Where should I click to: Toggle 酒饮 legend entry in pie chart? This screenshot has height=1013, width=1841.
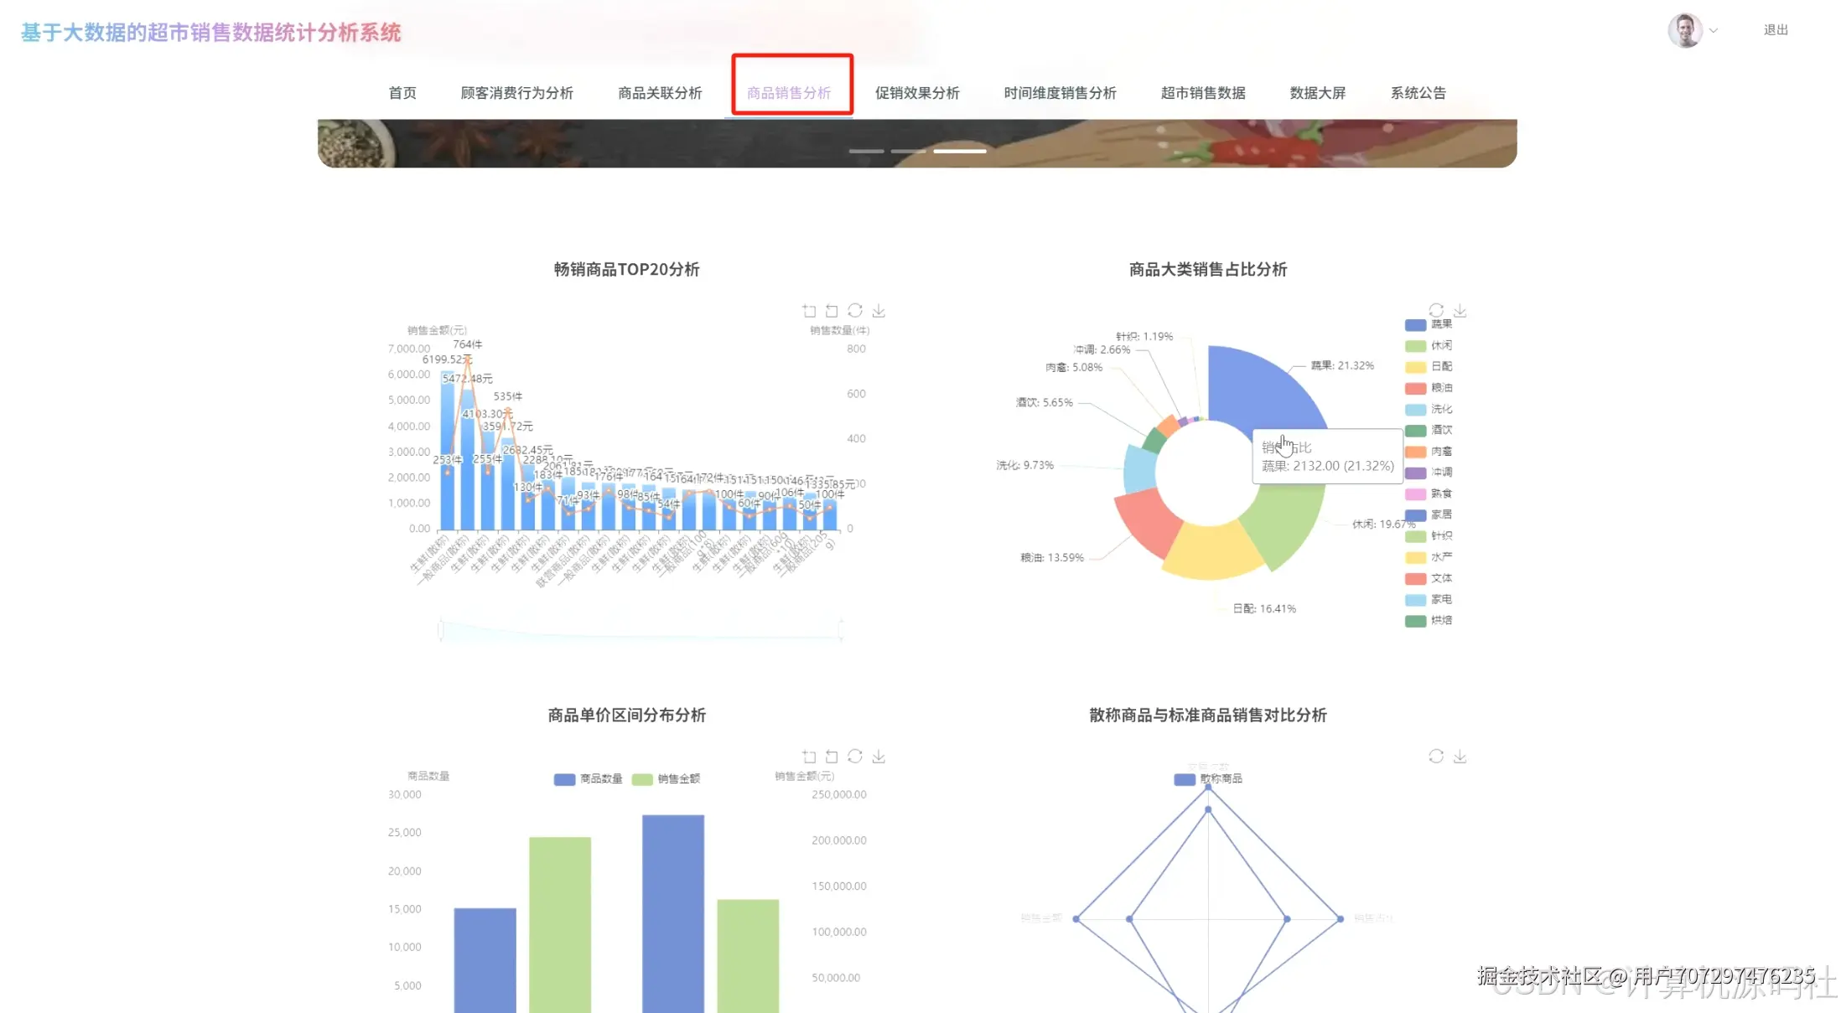coord(1429,430)
